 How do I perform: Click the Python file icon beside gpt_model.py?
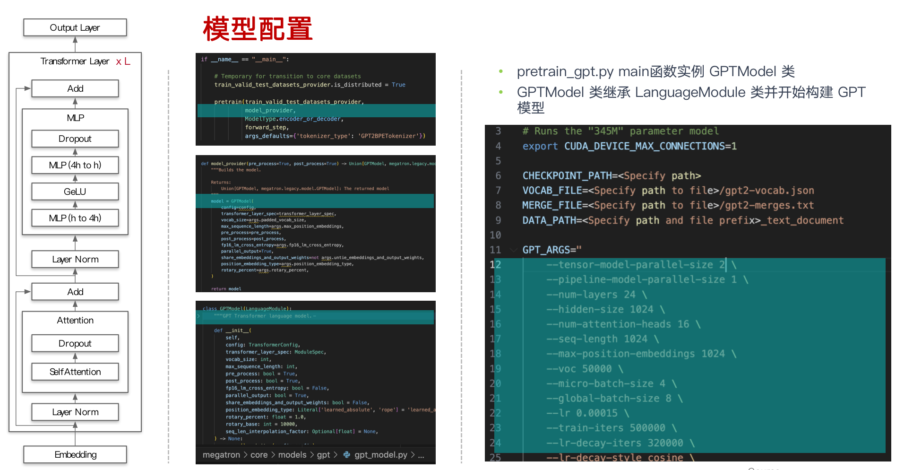coord(347,454)
